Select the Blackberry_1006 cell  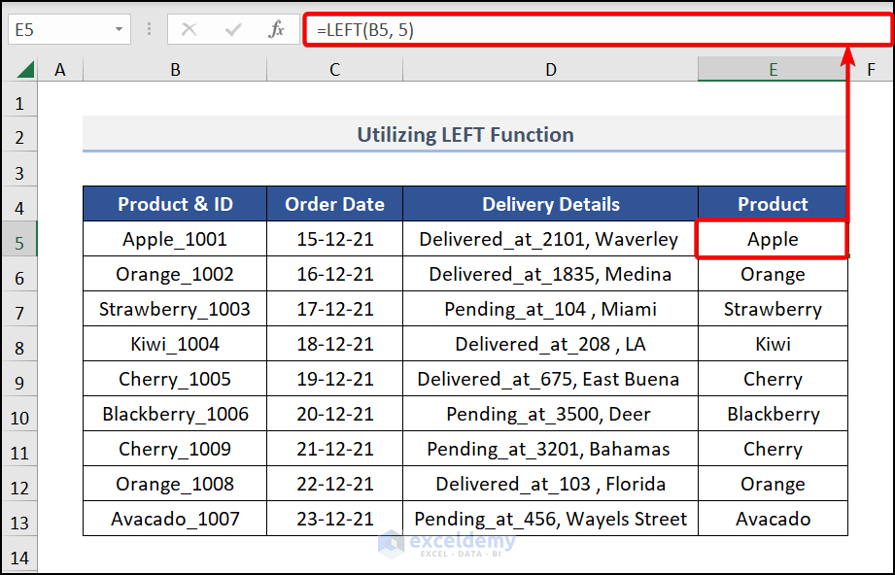pyautogui.click(x=175, y=414)
